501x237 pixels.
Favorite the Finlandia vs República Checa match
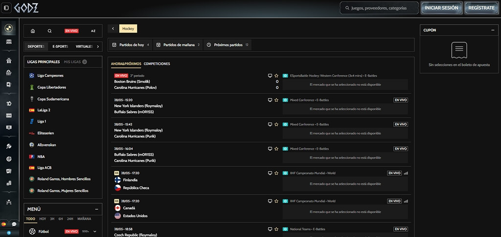pyautogui.click(x=276, y=173)
